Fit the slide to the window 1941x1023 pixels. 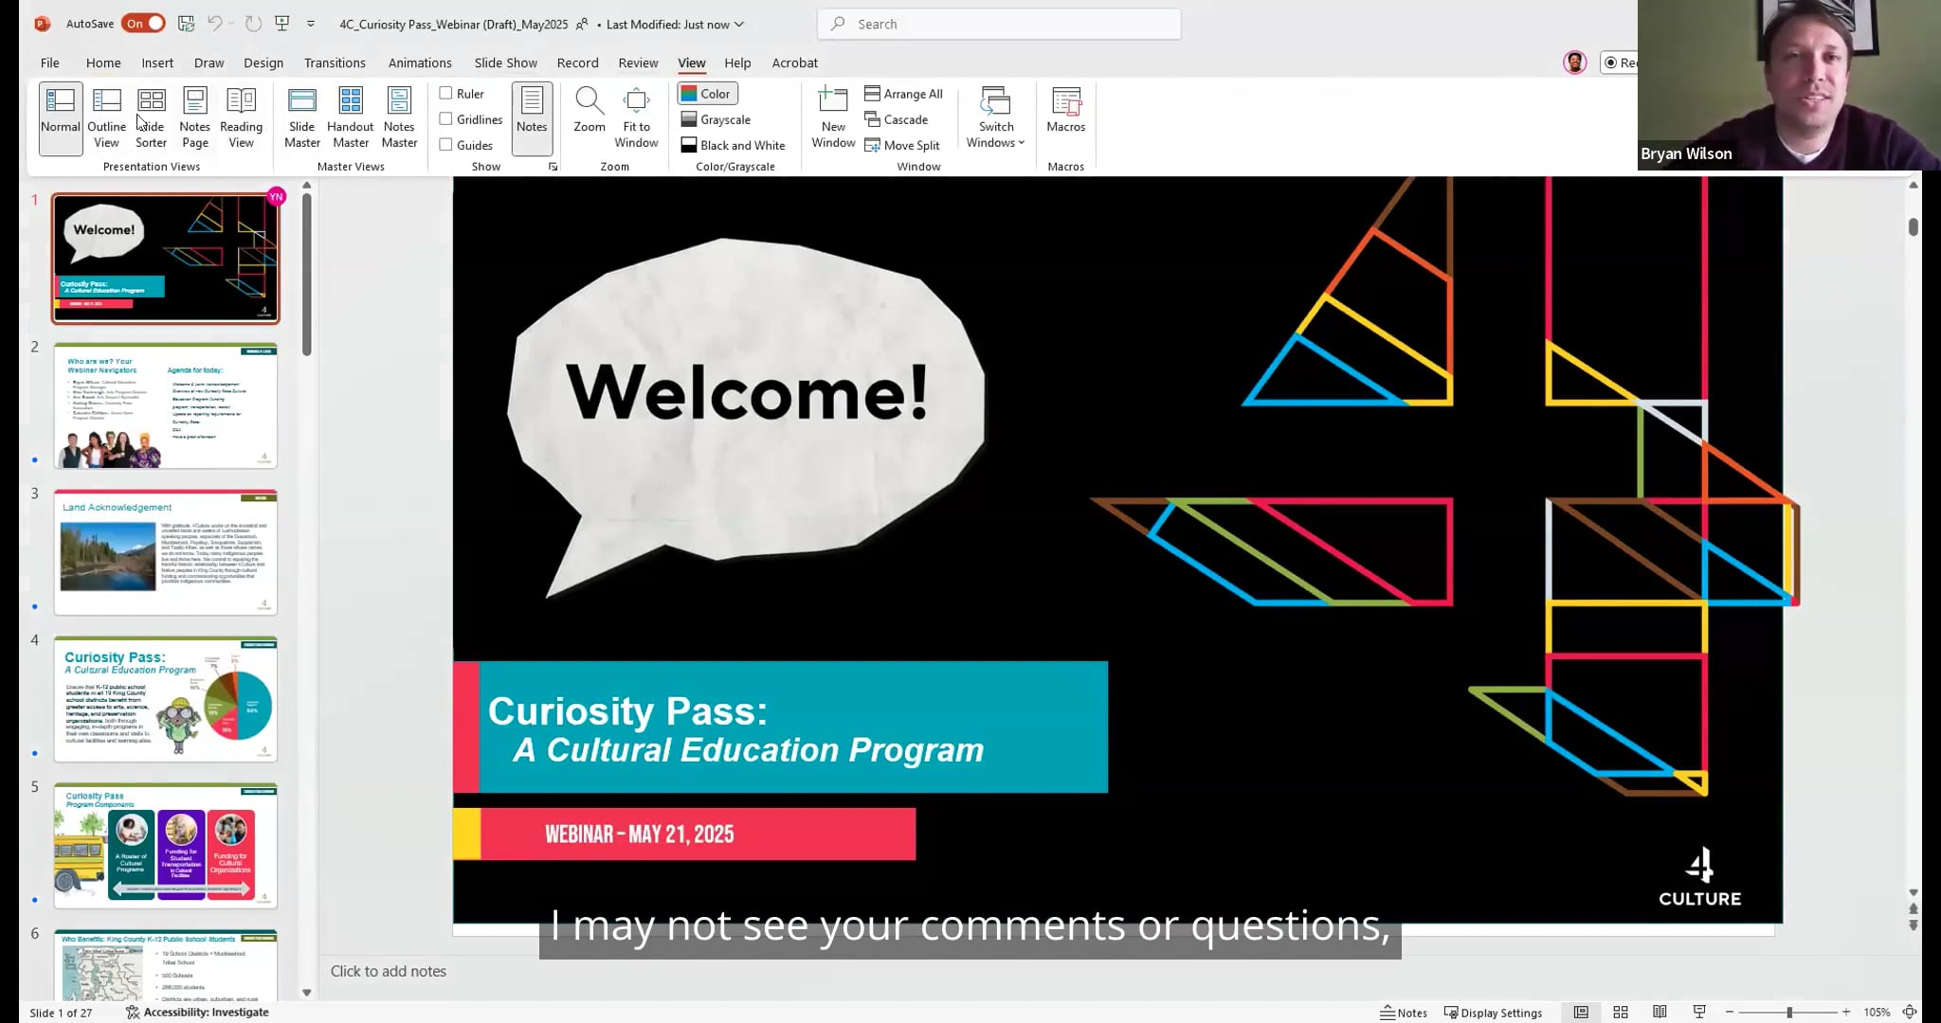click(636, 117)
